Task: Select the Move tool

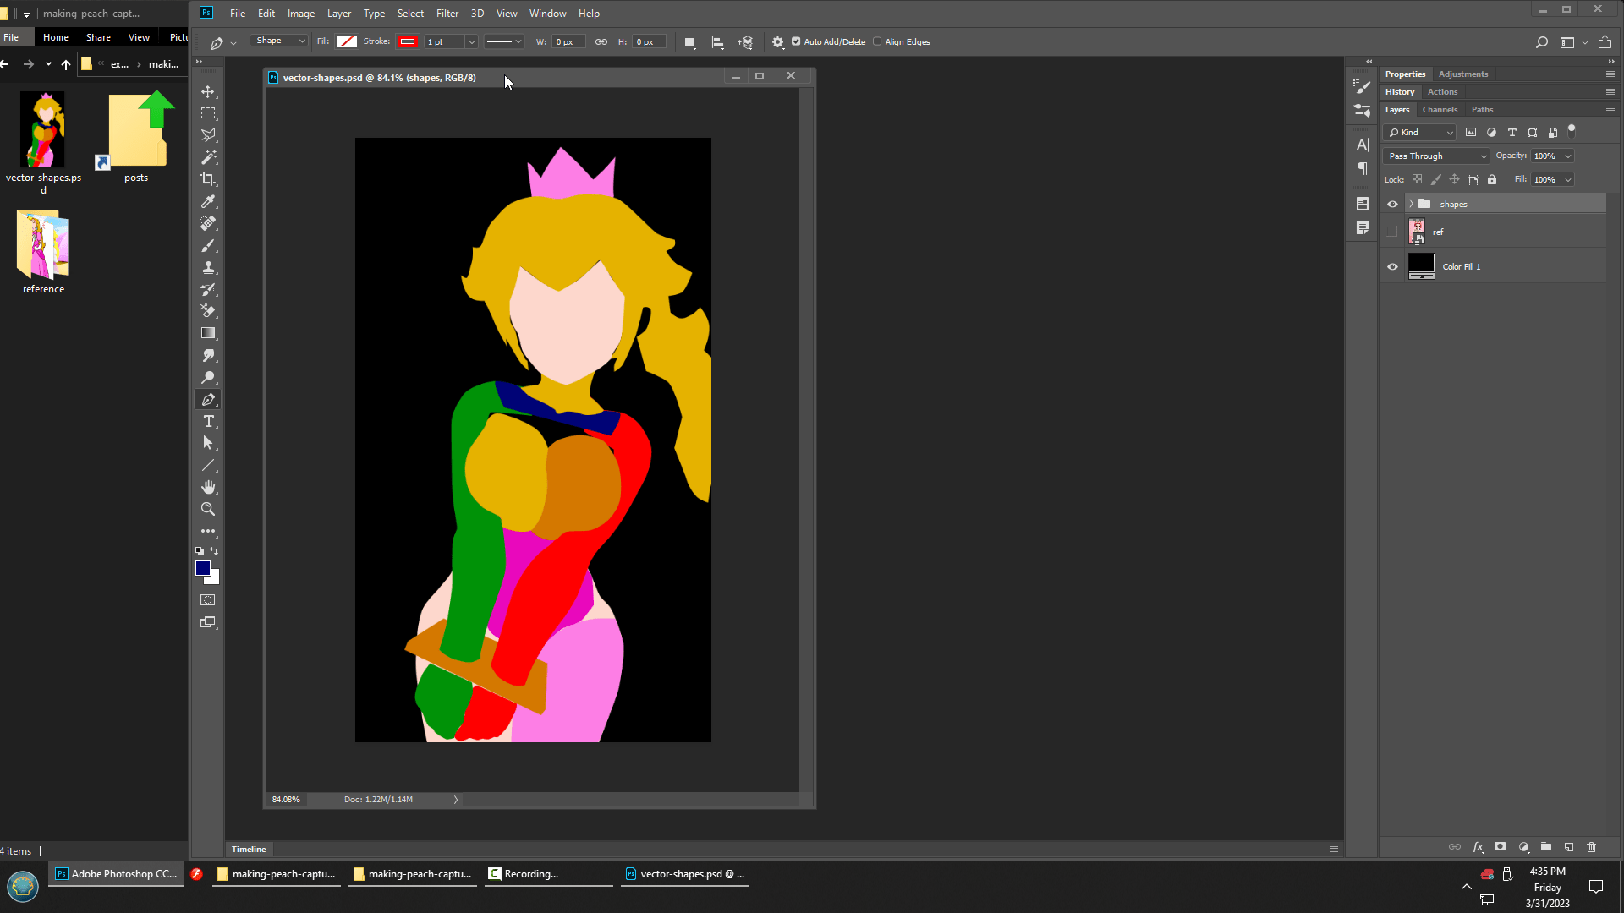Action: [208, 91]
